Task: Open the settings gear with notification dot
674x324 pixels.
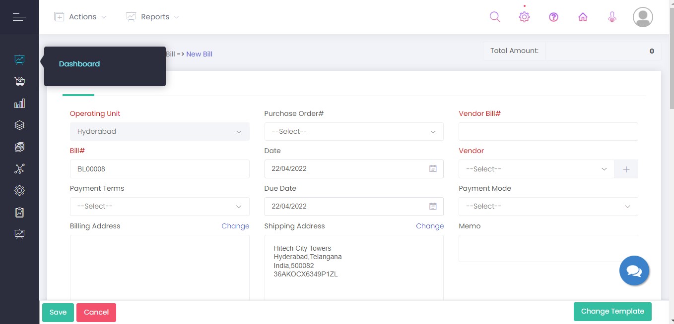Action: click(x=524, y=16)
